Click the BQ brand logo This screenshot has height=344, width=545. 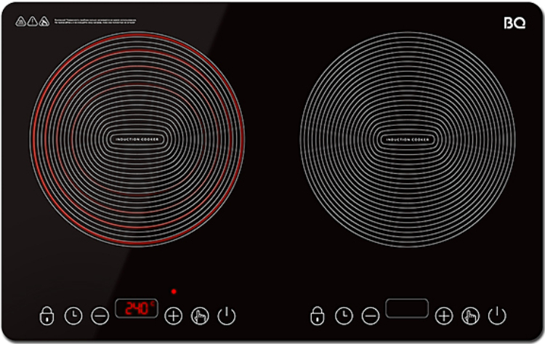point(514,23)
